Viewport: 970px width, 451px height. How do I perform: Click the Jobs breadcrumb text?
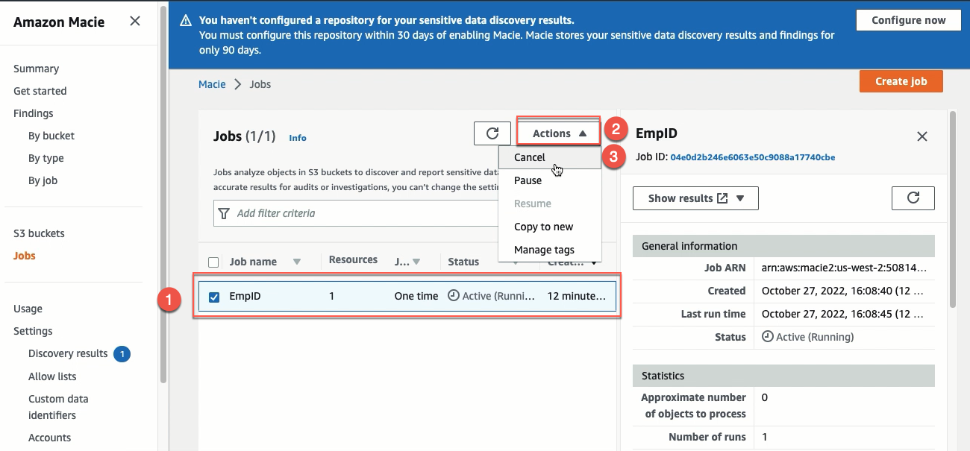[x=260, y=84]
